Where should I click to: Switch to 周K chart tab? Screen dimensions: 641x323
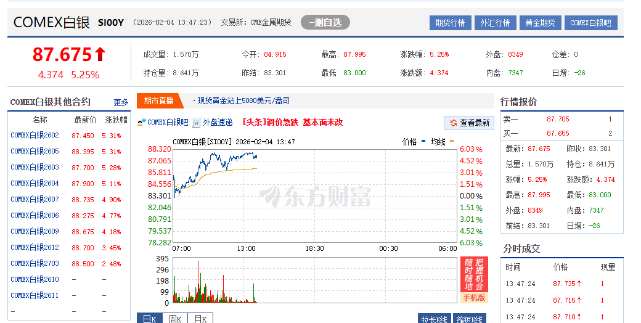pyautogui.click(x=175, y=319)
